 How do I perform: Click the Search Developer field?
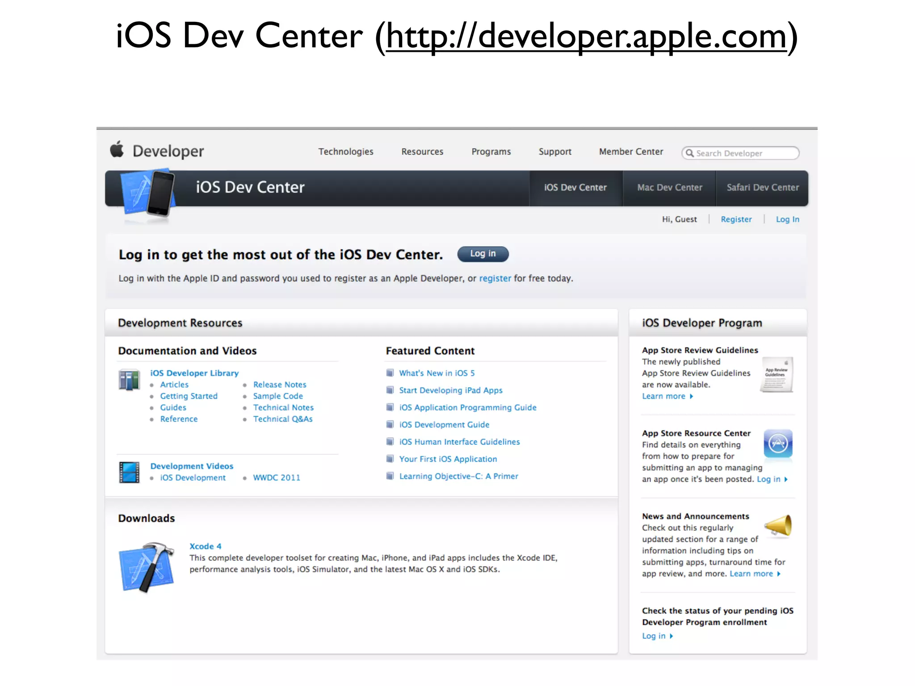pos(740,153)
